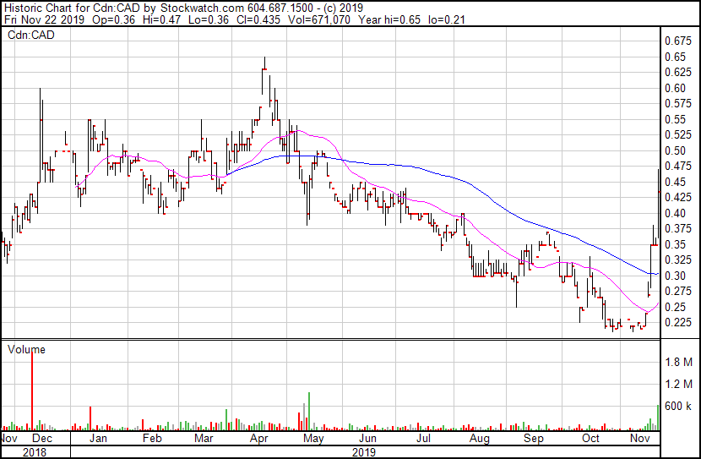This screenshot has height=459, width=701.
Task: Click the '1.8 M' volume axis label
Action: coord(679,362)
